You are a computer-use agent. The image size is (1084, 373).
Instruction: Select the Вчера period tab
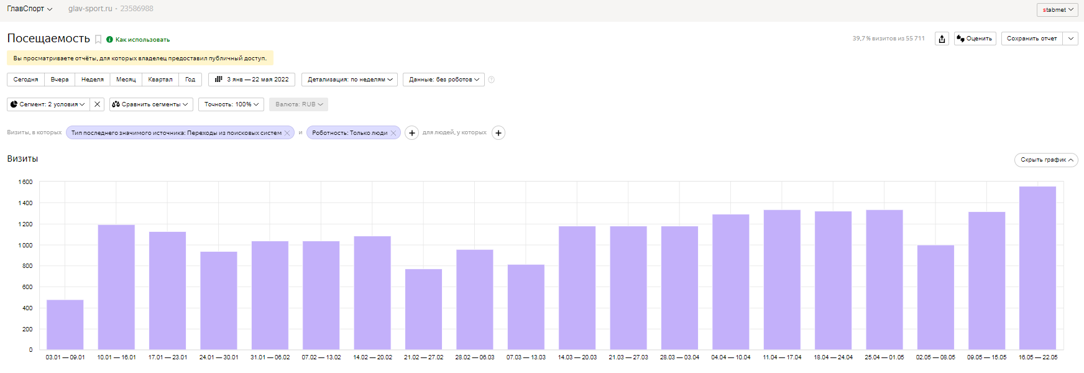[x=60, y=80]
